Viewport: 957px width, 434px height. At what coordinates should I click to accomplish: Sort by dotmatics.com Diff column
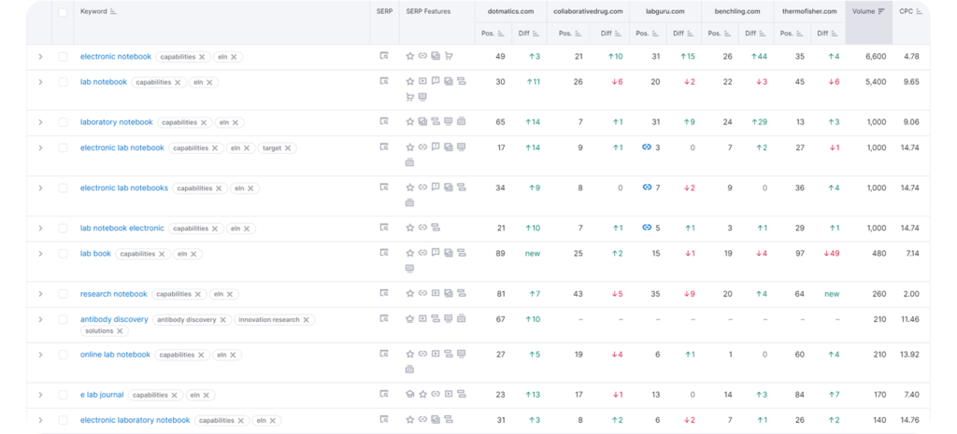(529, 34)
